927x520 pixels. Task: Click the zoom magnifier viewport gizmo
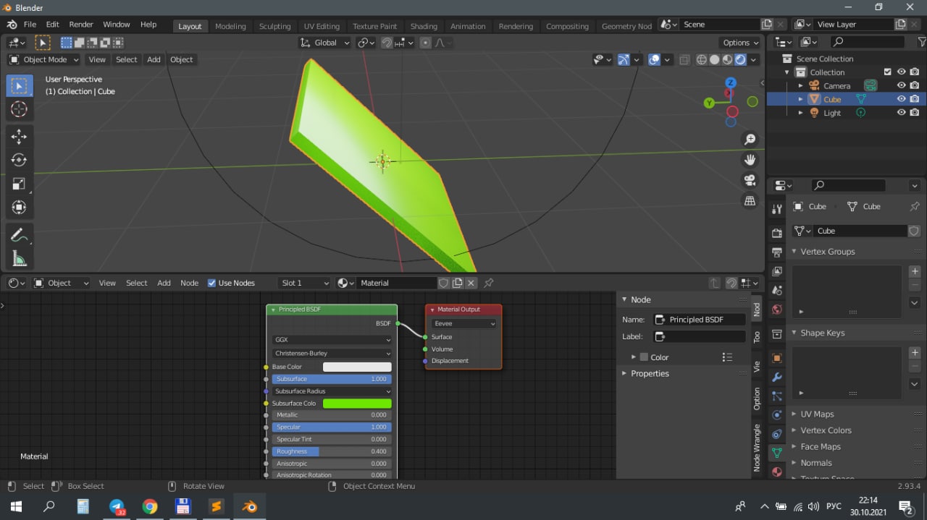click(x=750, y=139)
